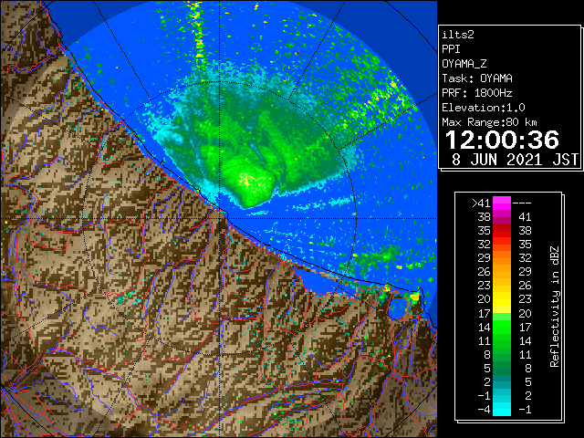Screen dimensions: 584x438
Task: Click the ">41" legend label
Action: pos(481,203)
